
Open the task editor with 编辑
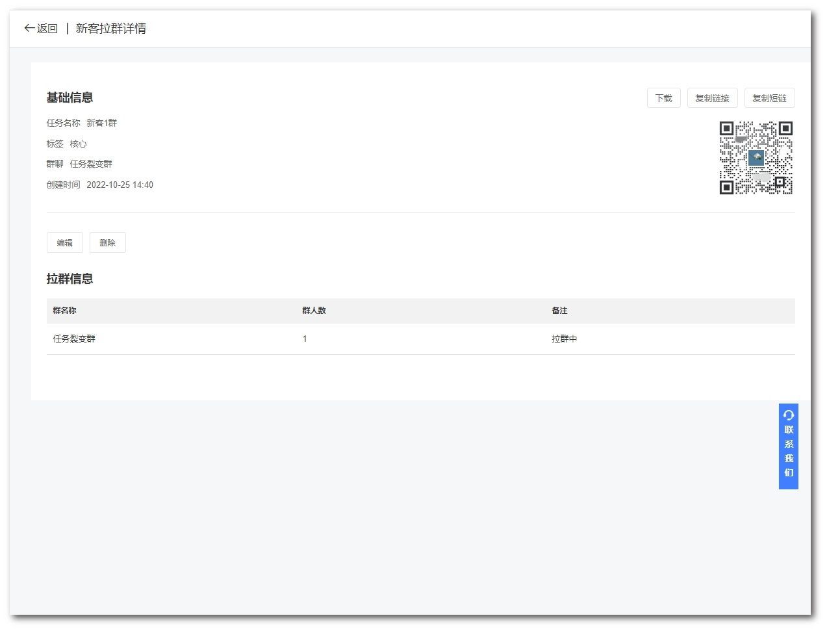pyautogui.click(x=64, y=242)
